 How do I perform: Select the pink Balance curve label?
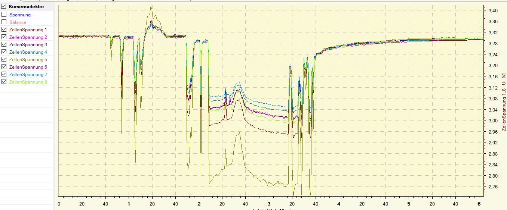pos(18,22)
